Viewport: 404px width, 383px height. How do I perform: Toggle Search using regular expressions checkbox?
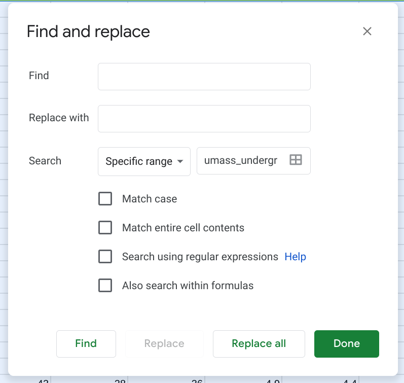(x=105, y=257)
